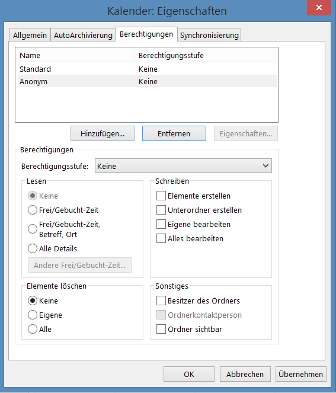Close the Kalender Eigenschaften dialog
336x393 pixels.
(x=319, y=8)
